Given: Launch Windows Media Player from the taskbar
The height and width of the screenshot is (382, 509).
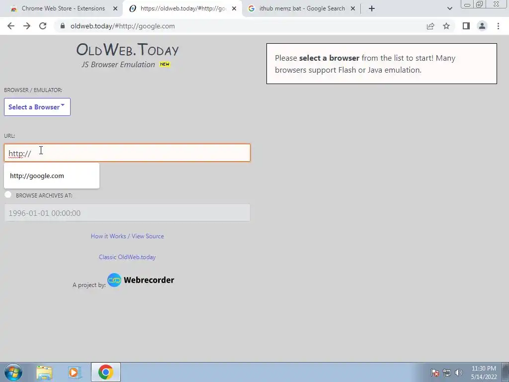Looking at the screenshot, I should click(75, 372).
